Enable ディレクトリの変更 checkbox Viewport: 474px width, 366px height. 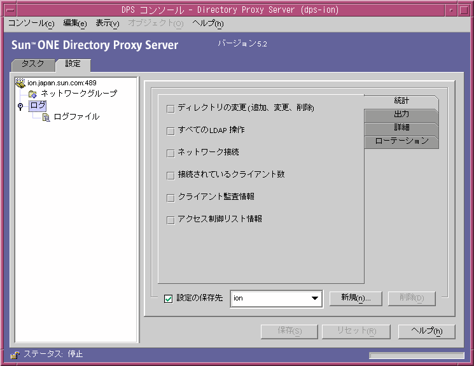pyautogui.click(x=171, y=109)
